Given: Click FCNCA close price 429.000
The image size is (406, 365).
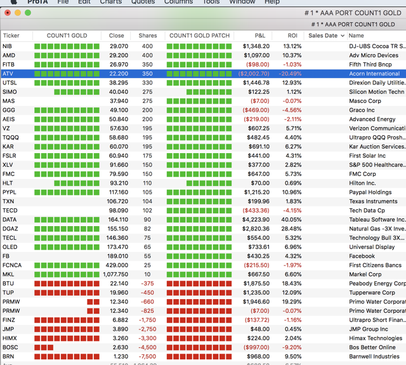Looking at the screenshot, I should (x=117, y=265).
